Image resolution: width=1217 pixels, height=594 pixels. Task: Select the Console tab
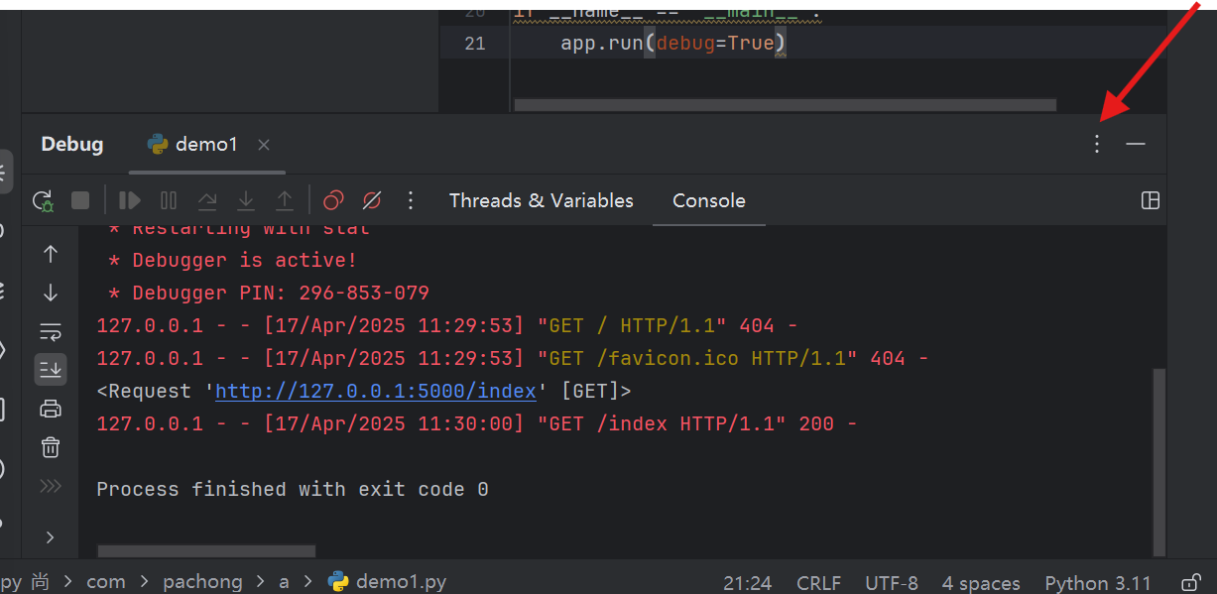tap(708, 200)
